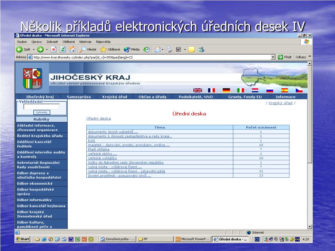Image resolution: width=335 pixels, height=251 pixels.
Task: Open the Úpravy menu
Action: pos(37,42)
